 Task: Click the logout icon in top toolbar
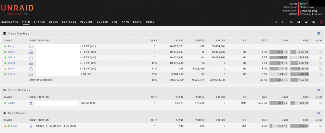(276, 22)
